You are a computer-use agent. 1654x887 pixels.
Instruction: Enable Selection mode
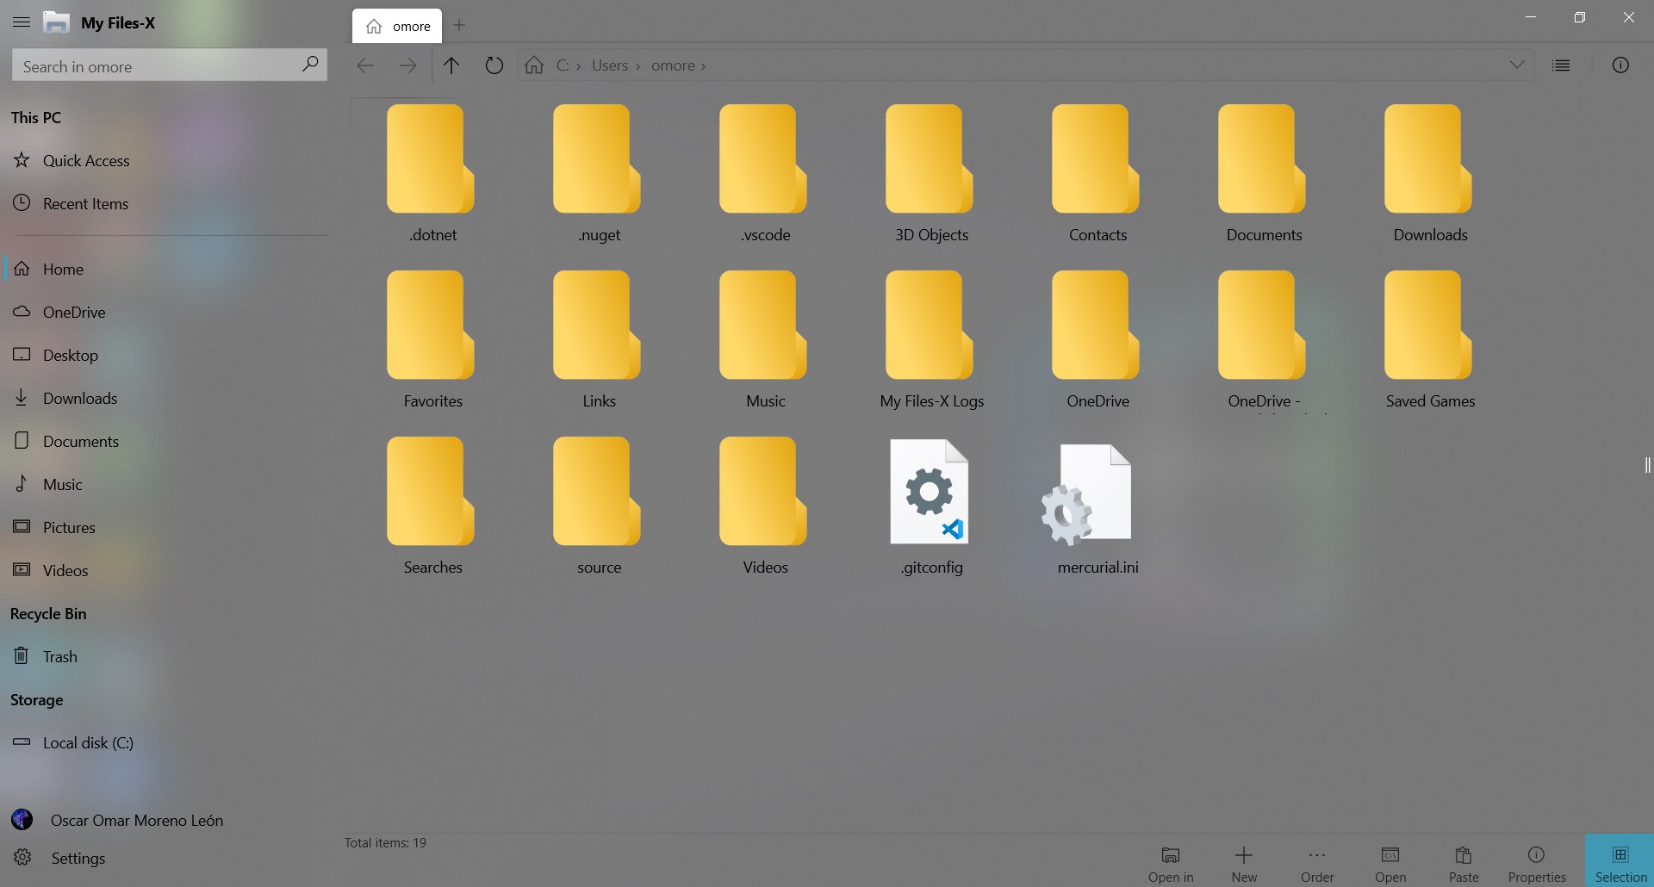coord(1619,861)
